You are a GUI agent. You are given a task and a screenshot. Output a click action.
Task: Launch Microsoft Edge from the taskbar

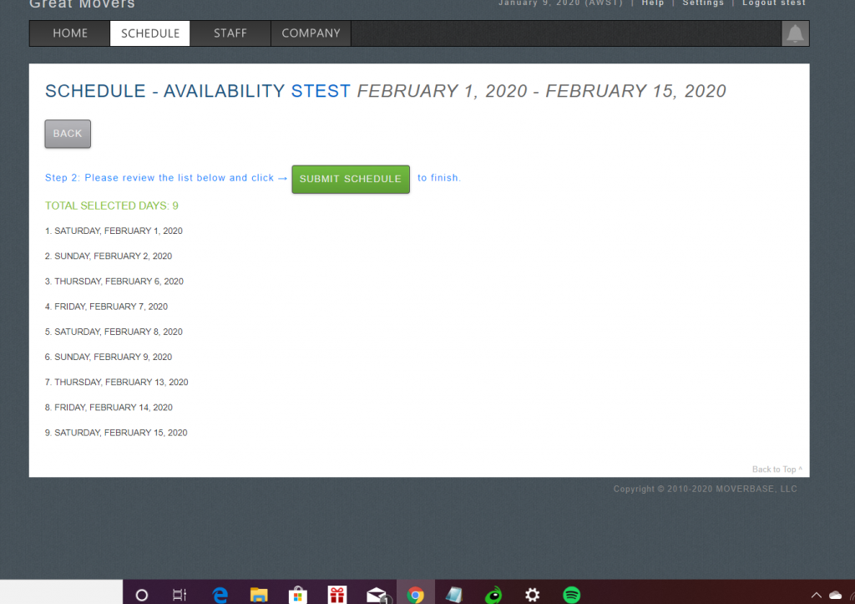click(x=220, y=595)
